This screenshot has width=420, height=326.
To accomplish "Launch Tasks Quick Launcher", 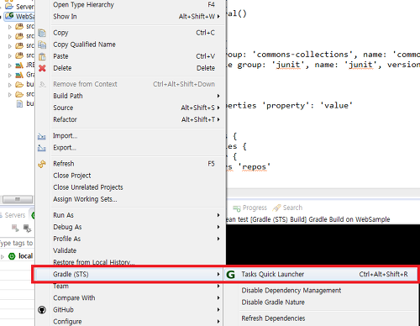I will [321, 274].
